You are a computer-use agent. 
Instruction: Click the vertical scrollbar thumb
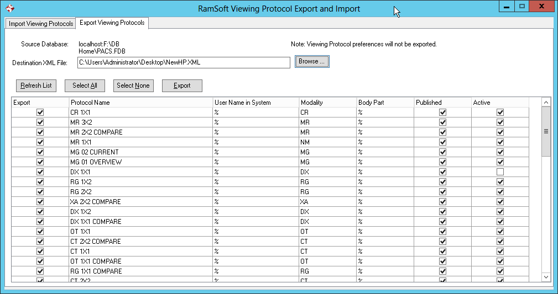546,131
